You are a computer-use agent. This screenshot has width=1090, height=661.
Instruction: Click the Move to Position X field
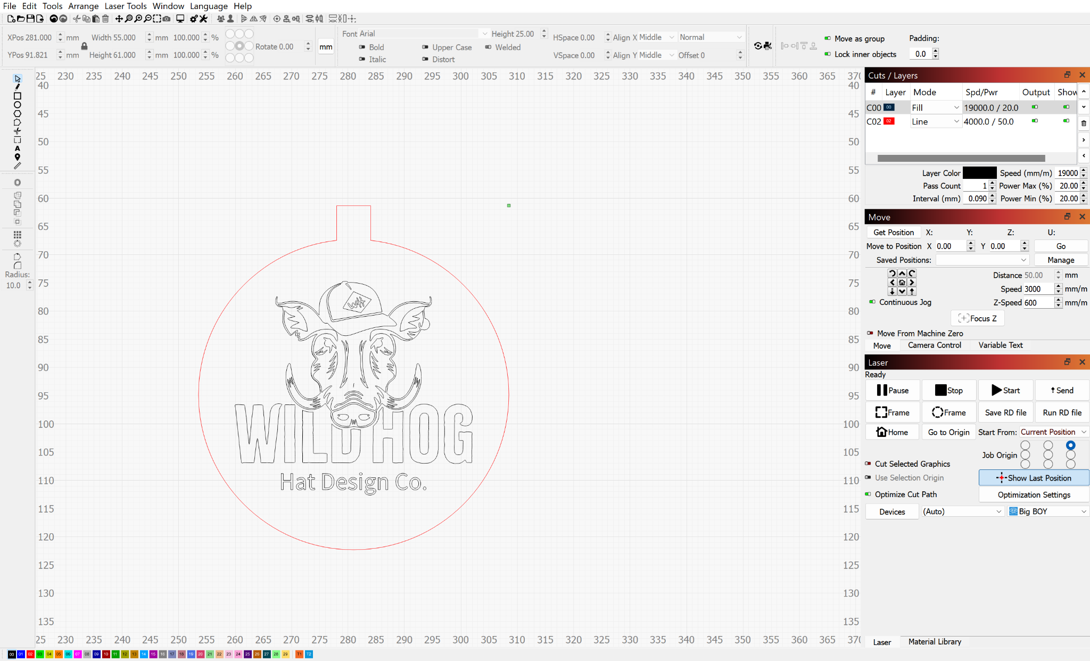[951, 246]
